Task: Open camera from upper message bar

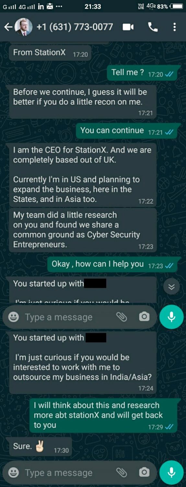Action: [144, 317]
